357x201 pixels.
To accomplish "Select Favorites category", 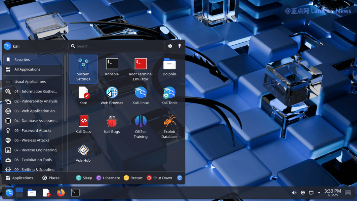I will pyautogui.click(x=32, y=60).
